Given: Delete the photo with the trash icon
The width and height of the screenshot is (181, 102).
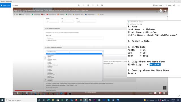Looking at the screenshot, I should pyautogui.click(x=88, y=5).
